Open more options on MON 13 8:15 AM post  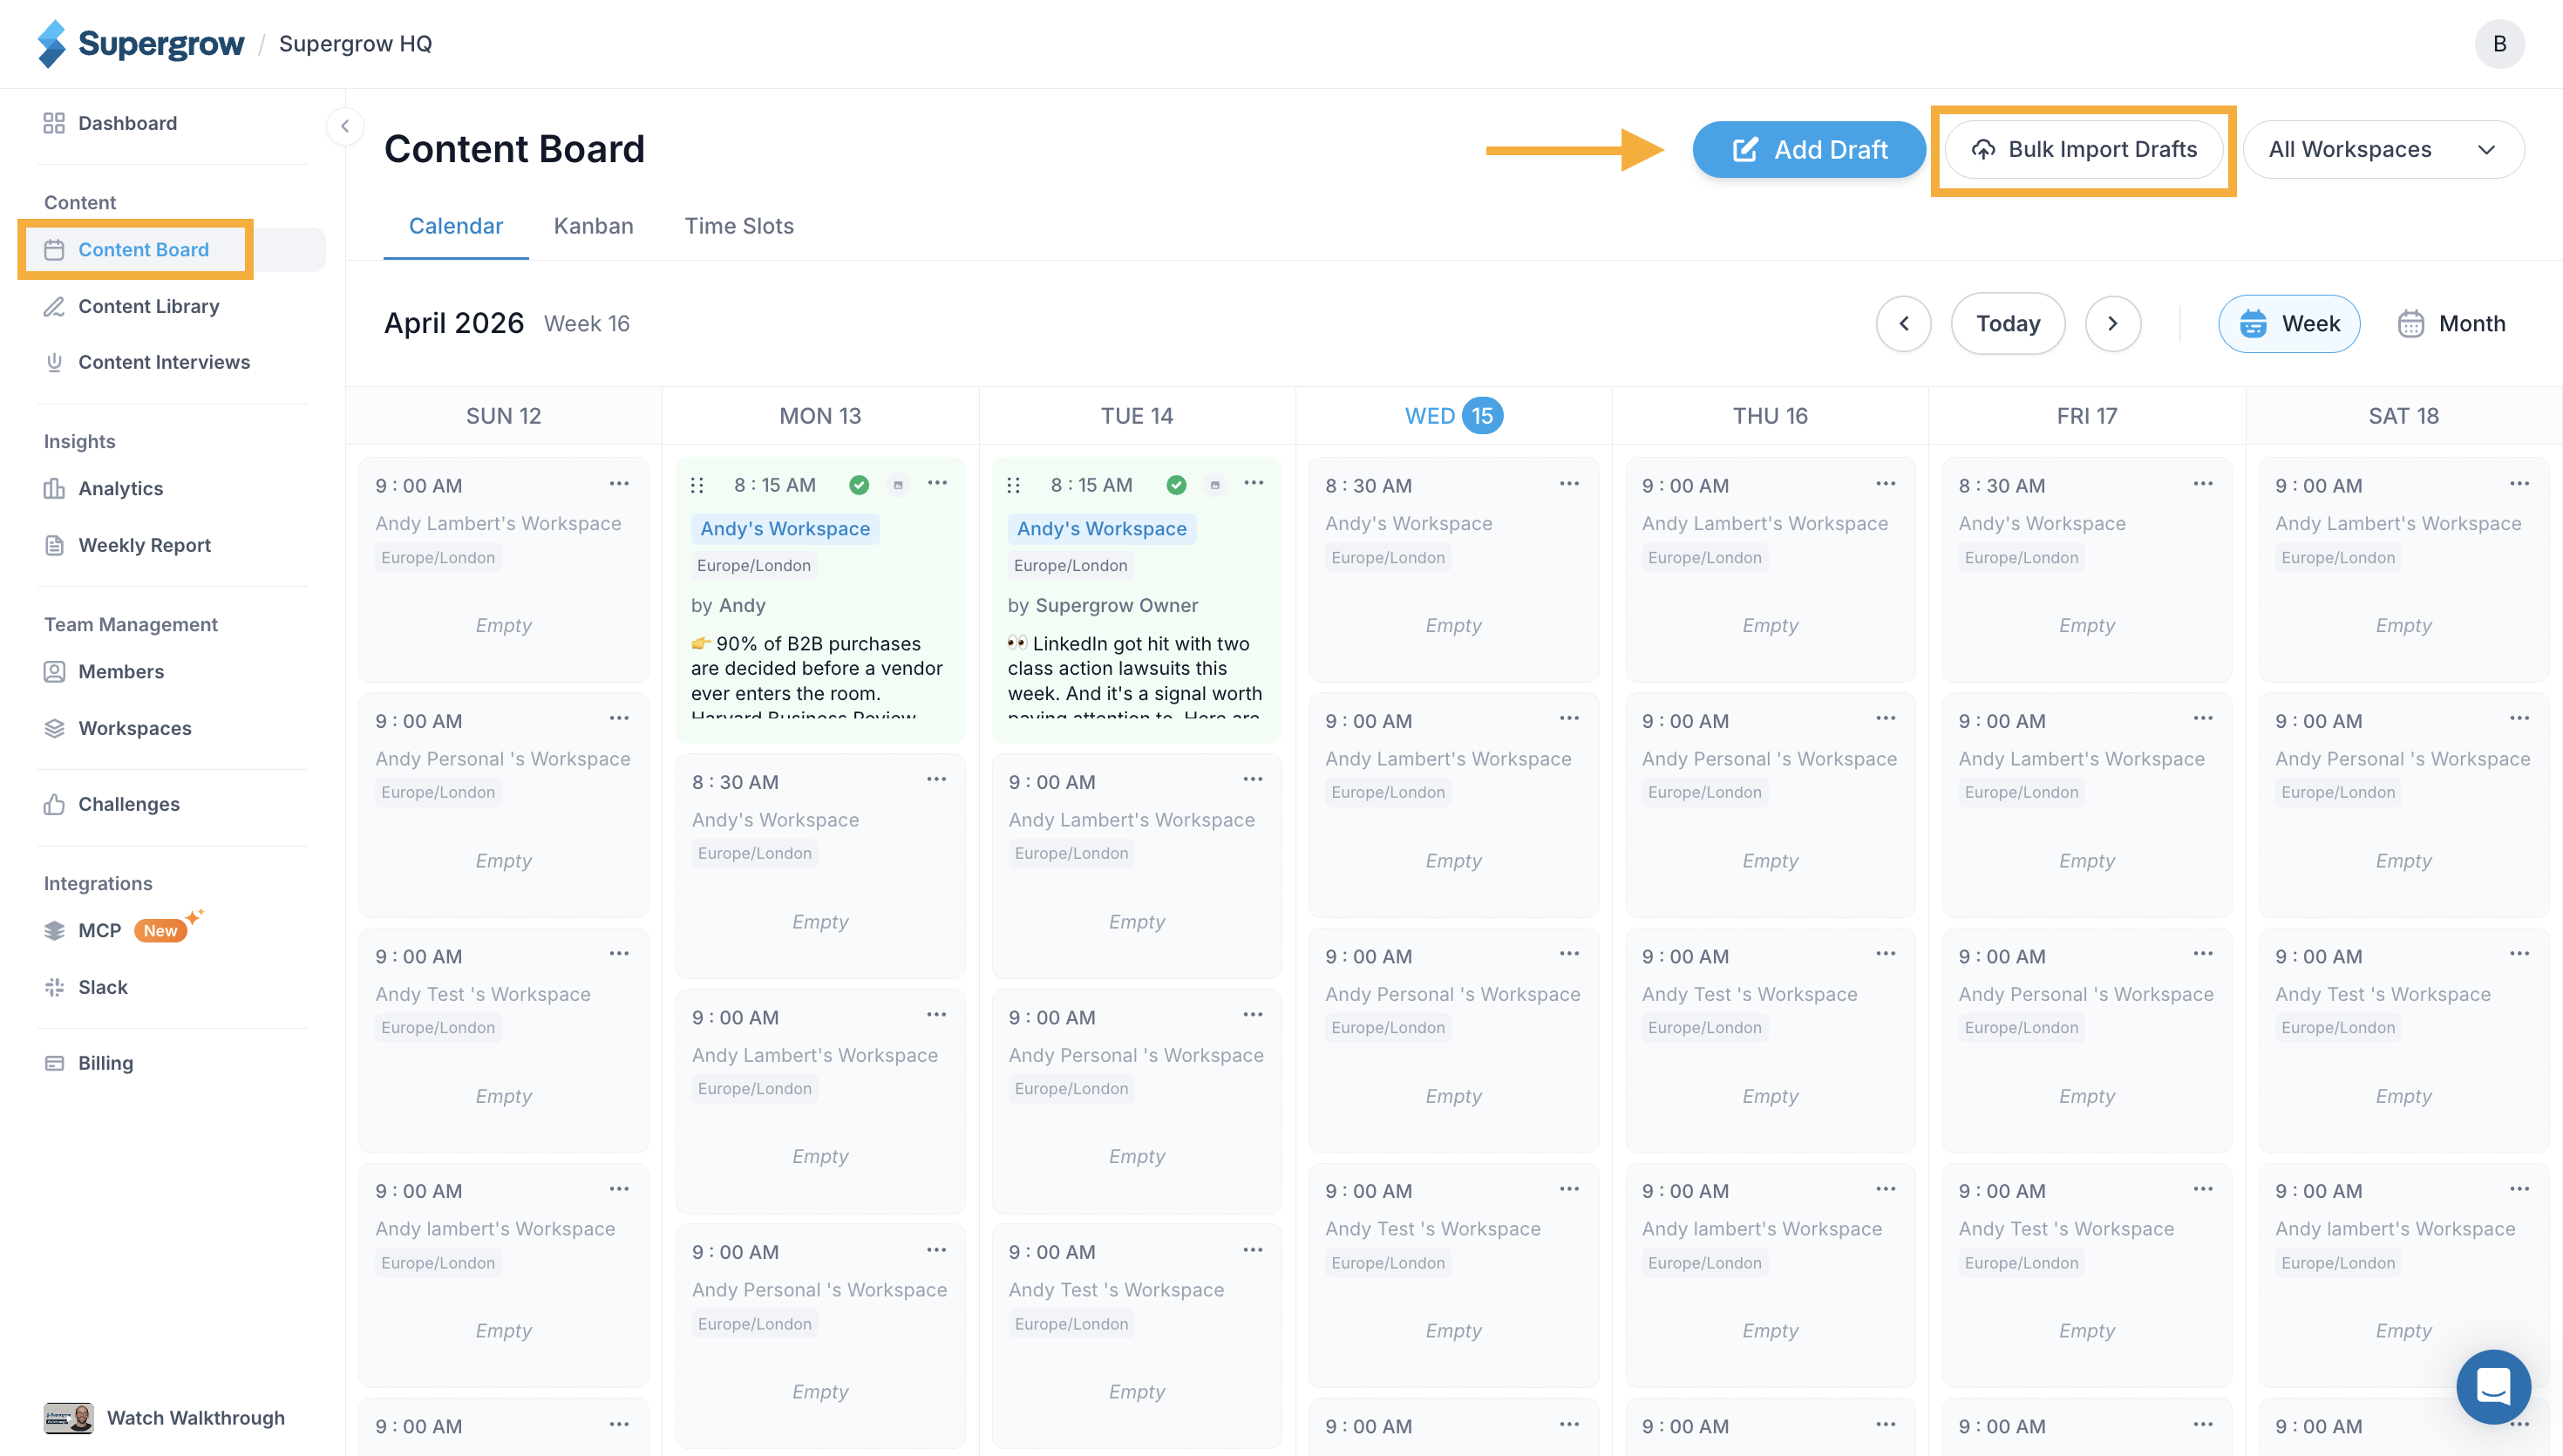[x=936, y=483]
